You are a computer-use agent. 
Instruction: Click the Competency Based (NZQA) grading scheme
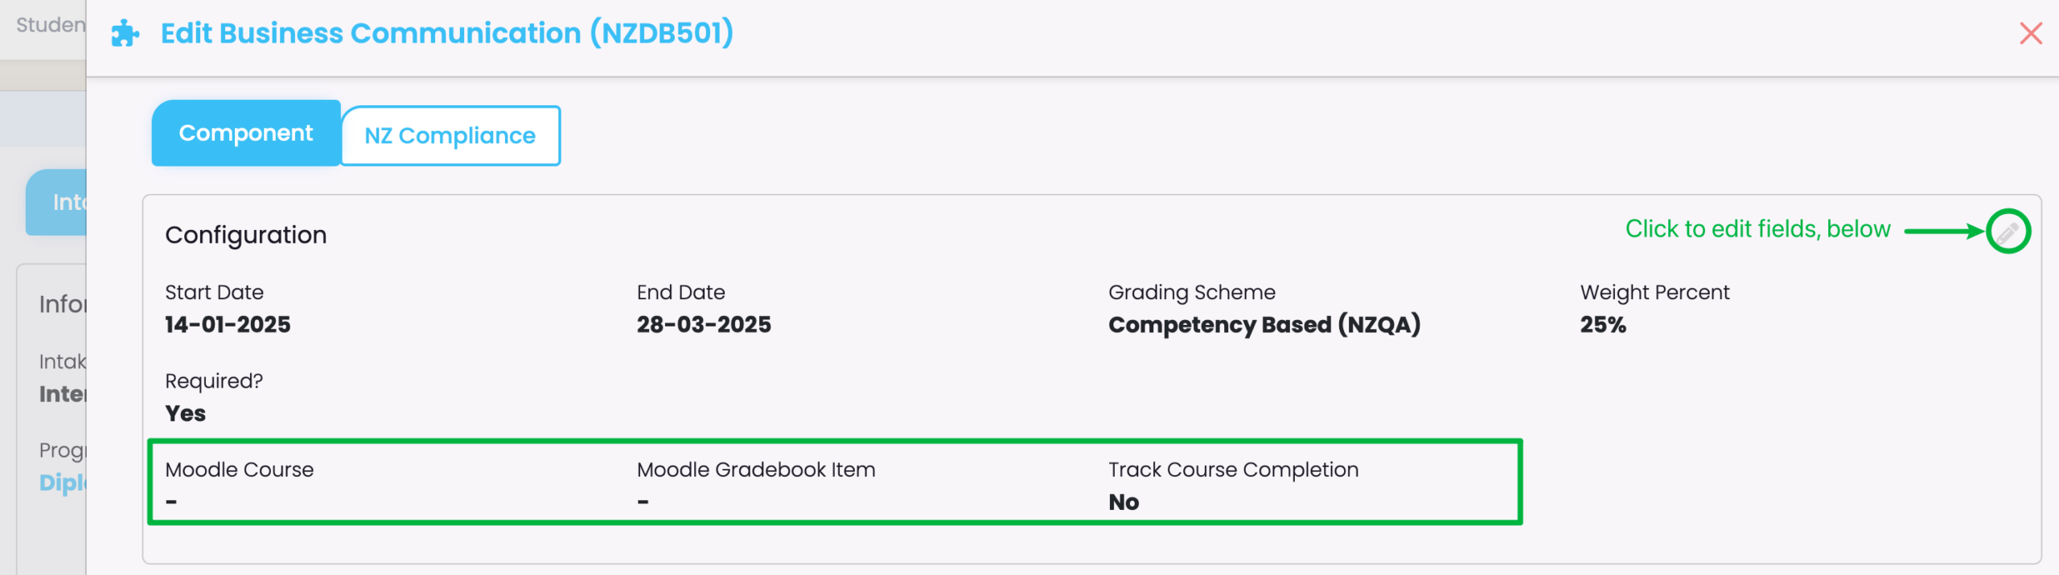pos(1264,325)
